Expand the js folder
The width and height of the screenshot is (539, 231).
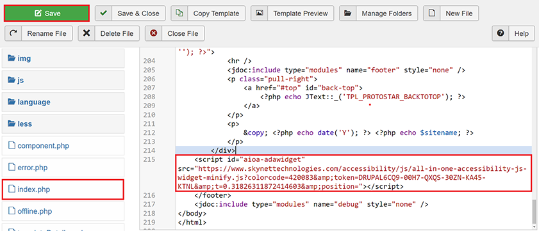coord(63,81)
